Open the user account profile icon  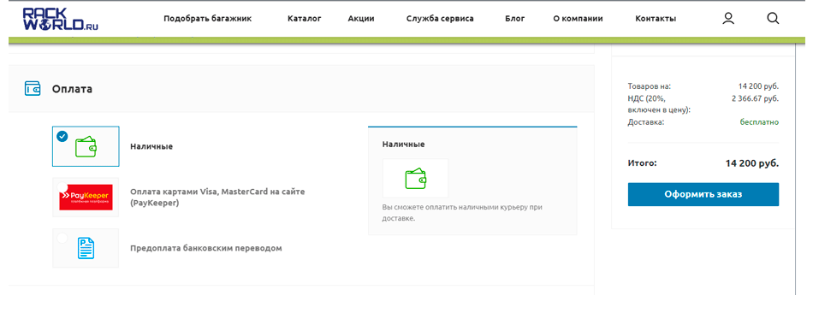(x=728, y=19)
